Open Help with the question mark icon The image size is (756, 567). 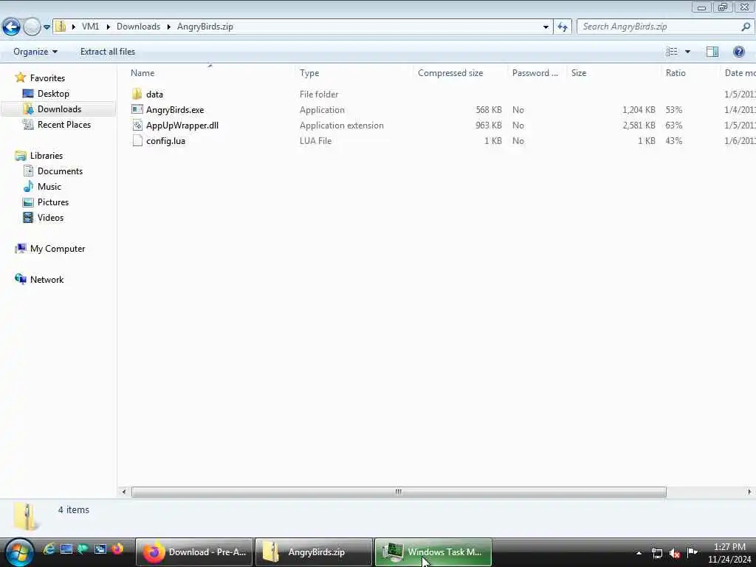coord(738,52)
